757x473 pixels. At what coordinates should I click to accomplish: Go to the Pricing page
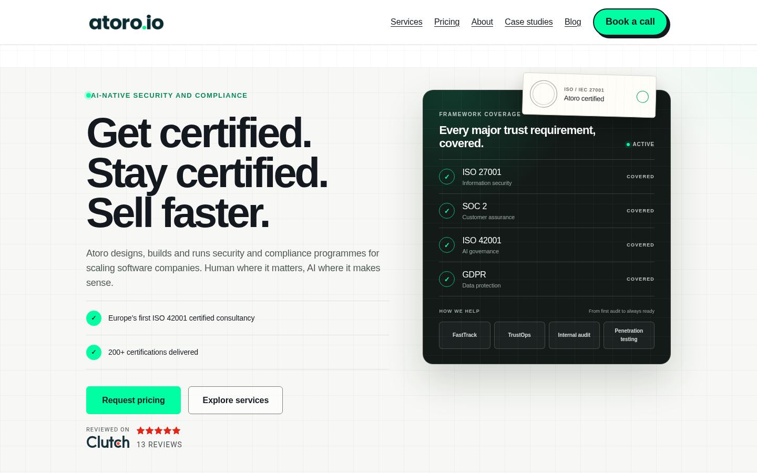(x=447, y=22)
